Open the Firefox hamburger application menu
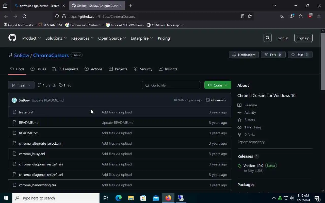Viewport: 325px width, 203px height. click(319, 16)
